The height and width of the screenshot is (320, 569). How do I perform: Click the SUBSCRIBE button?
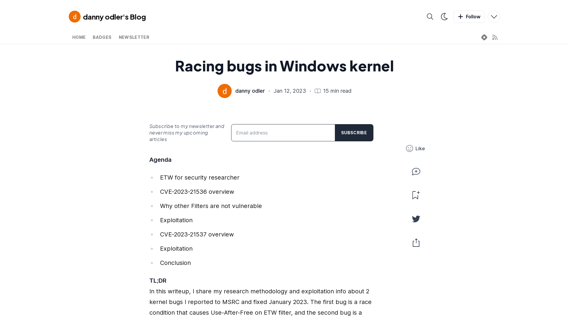click(x=354, y=132)
